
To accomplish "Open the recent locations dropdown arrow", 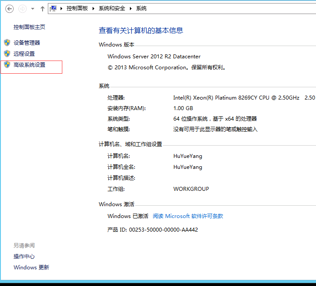I will (x=32, y=9).
